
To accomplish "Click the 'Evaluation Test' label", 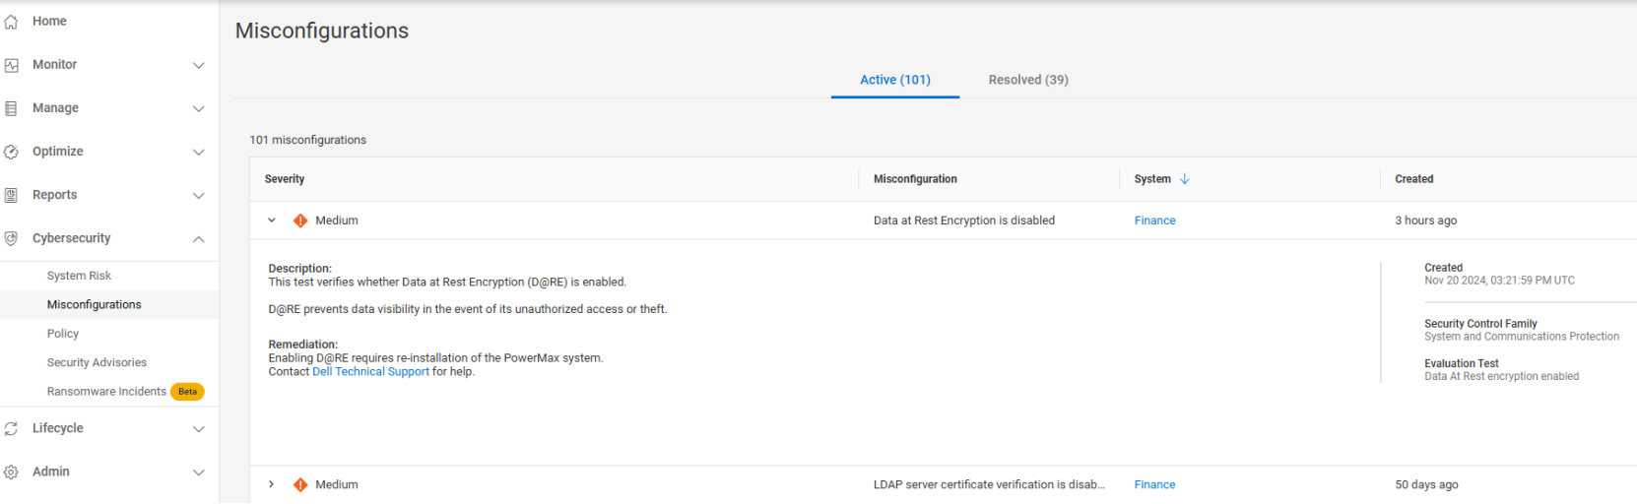I will coord(1462,363).
